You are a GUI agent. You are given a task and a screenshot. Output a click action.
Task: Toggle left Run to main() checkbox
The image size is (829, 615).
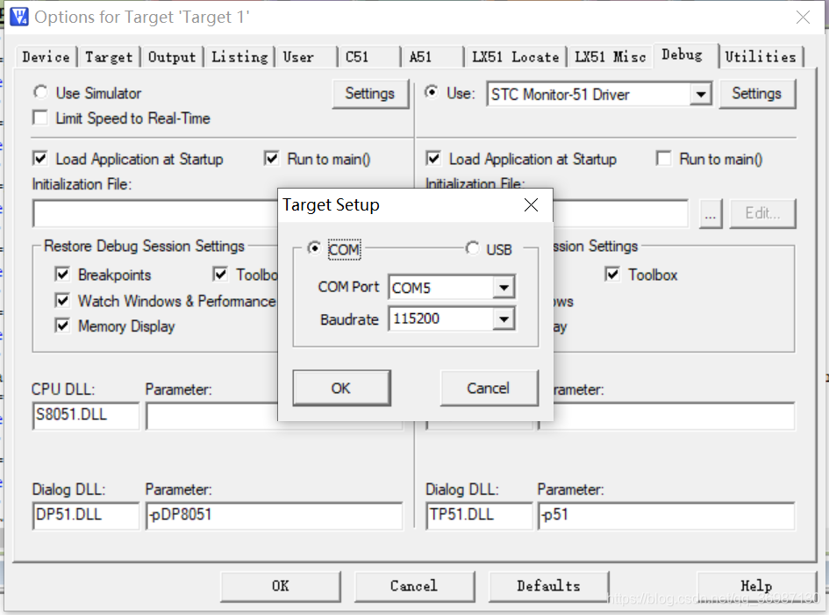click(271, 159)
